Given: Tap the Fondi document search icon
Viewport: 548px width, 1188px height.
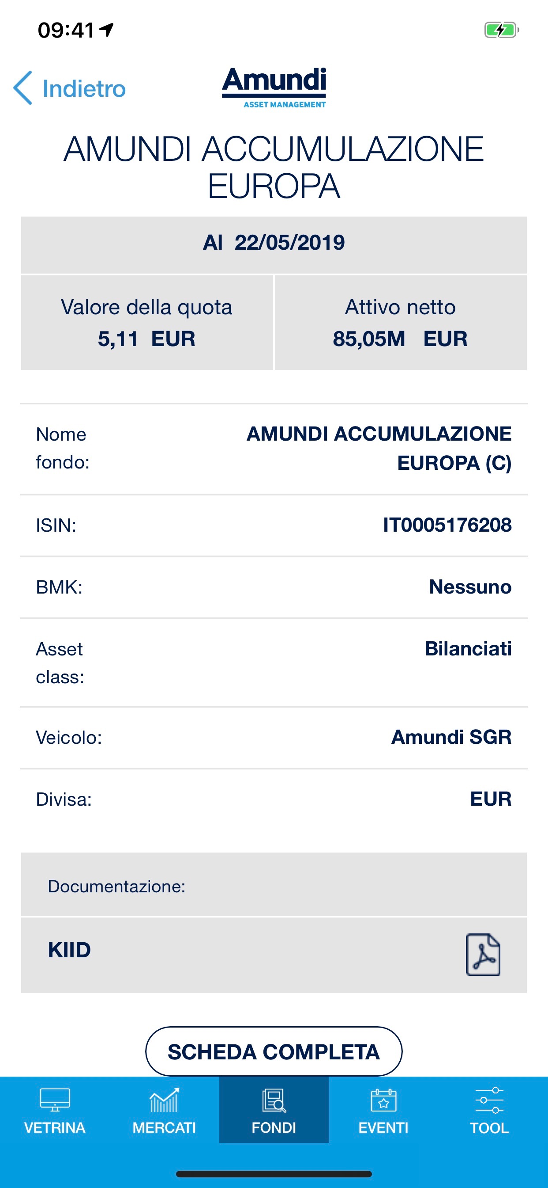Looking at the screenshot, I should pos(274,1100).
